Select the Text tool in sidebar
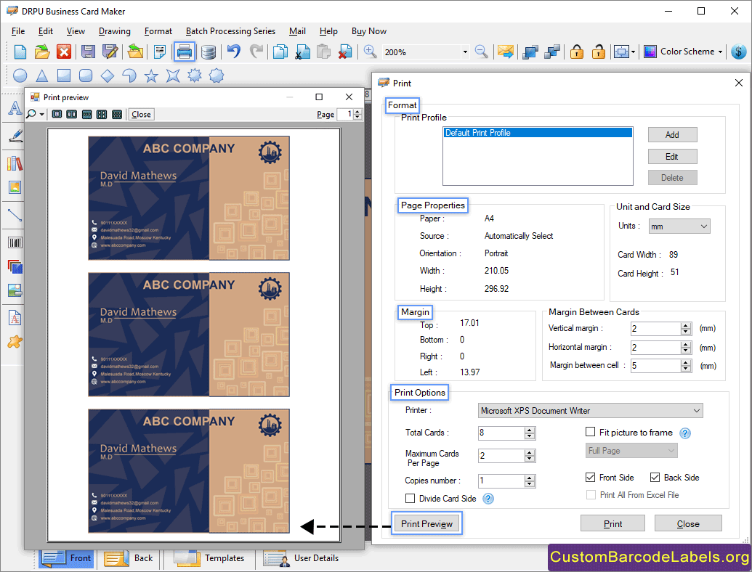 coord(15,108)
